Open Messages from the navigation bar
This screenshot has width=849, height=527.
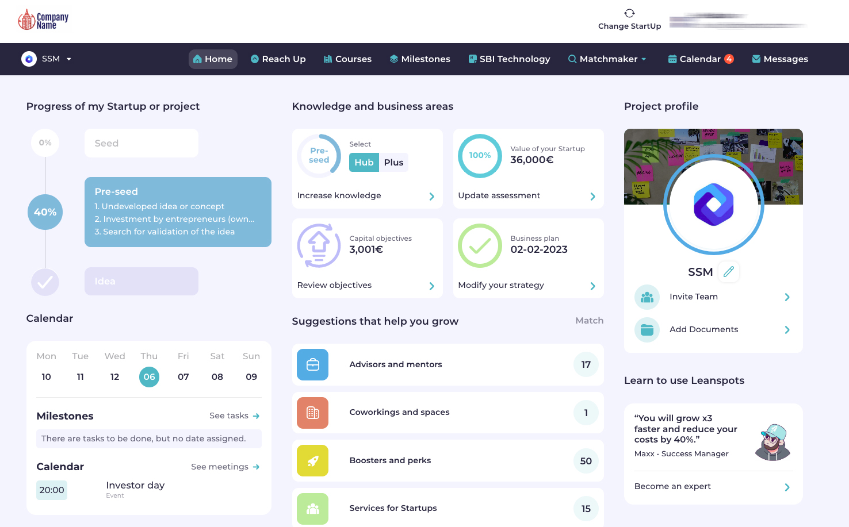tap(780, 59)
